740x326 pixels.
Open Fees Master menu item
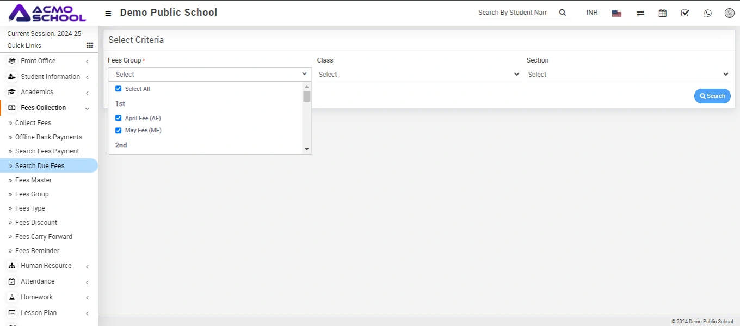tap(33, 180)
